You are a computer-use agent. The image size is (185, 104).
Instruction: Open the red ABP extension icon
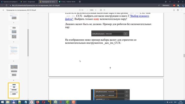click(x=174, y=5)
